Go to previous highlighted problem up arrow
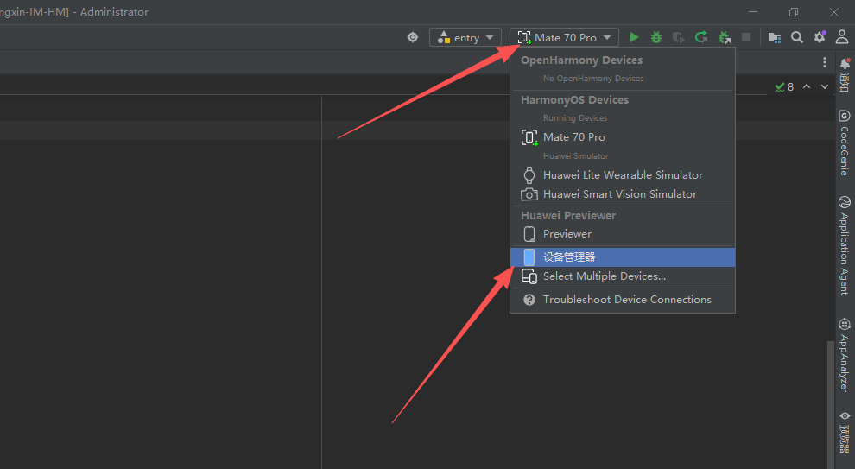 807,86
